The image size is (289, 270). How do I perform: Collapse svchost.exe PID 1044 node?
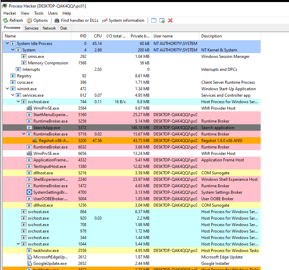pyautogui.click(x=18, y=244)
